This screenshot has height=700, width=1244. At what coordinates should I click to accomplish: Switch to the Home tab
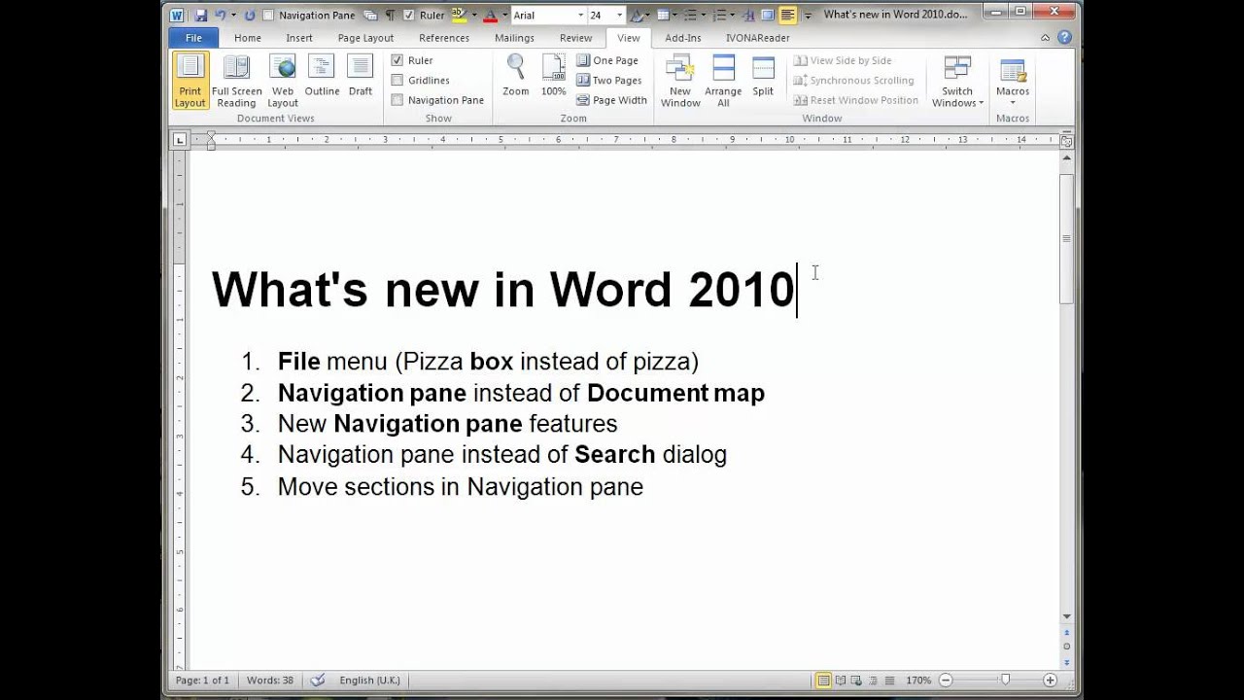click(x=247, y=38)
